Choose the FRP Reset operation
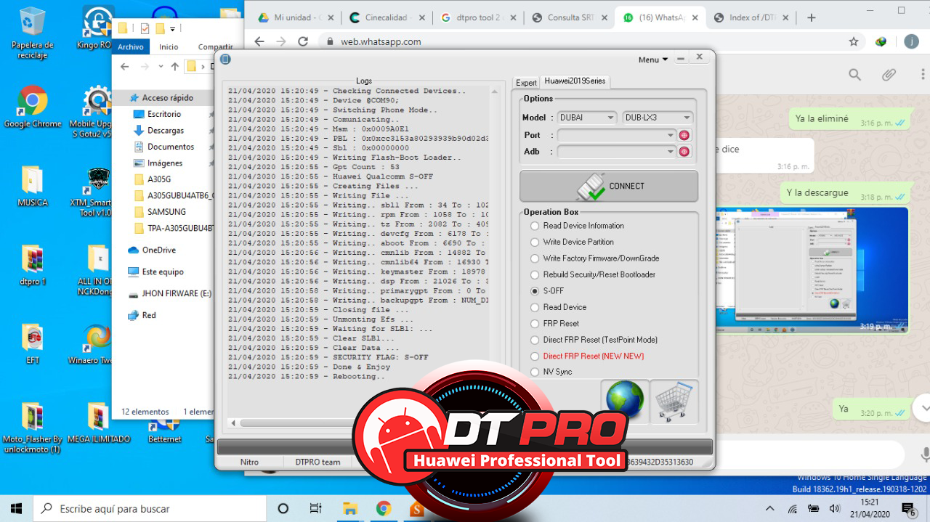Screen dimensions: 930x522 [x=555, y=324]
